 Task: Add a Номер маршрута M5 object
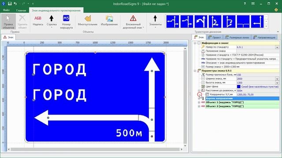click(66, 22)
